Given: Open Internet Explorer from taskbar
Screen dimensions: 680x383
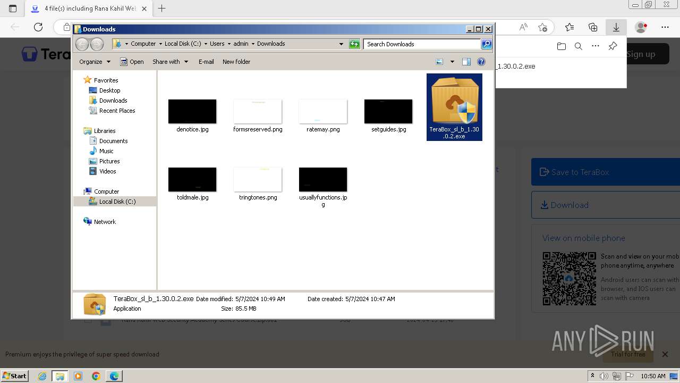Looking at the screenshot, I should (x=42, y=376).
